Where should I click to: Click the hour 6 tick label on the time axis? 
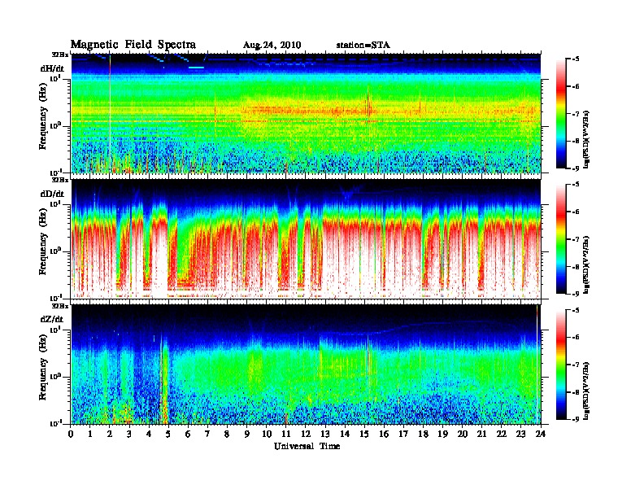(x=188, y=434)
